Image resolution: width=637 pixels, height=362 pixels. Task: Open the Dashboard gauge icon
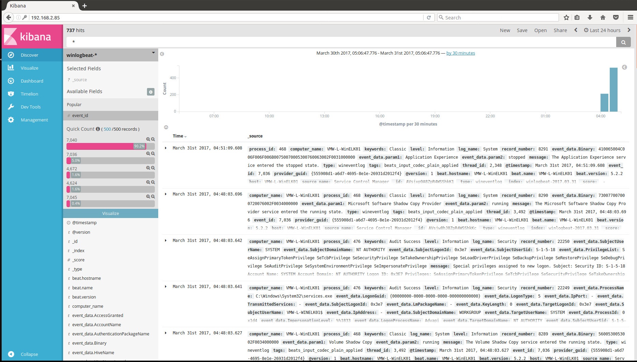pyautogui.click(x=11, y=81)
